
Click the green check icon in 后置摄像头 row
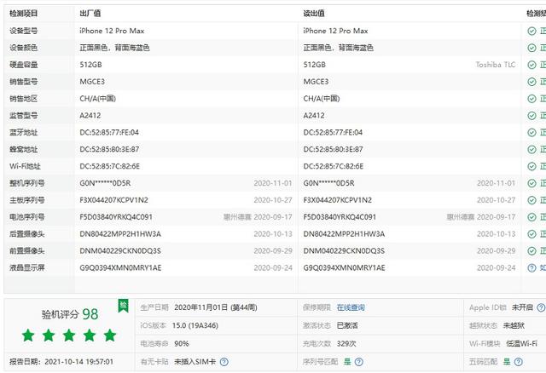[531, 234]
